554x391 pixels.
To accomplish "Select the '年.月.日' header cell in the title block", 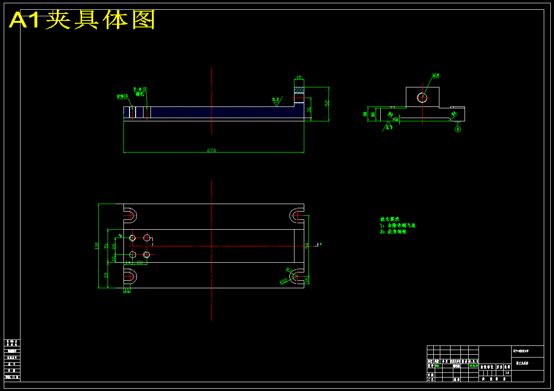I will tap(473, 361).
